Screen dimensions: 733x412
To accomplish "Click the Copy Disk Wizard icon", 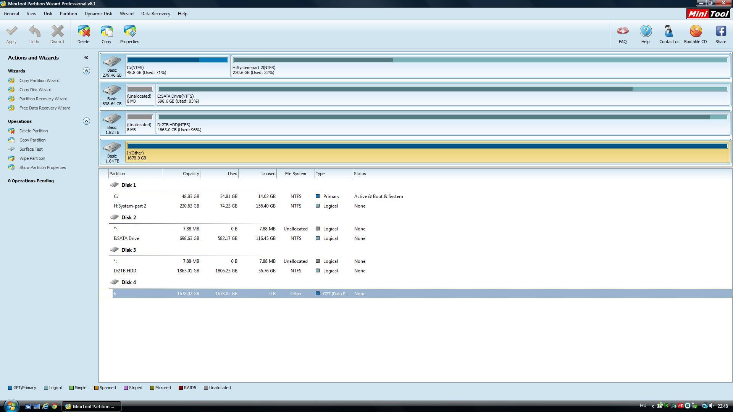I will pos(11,90).
